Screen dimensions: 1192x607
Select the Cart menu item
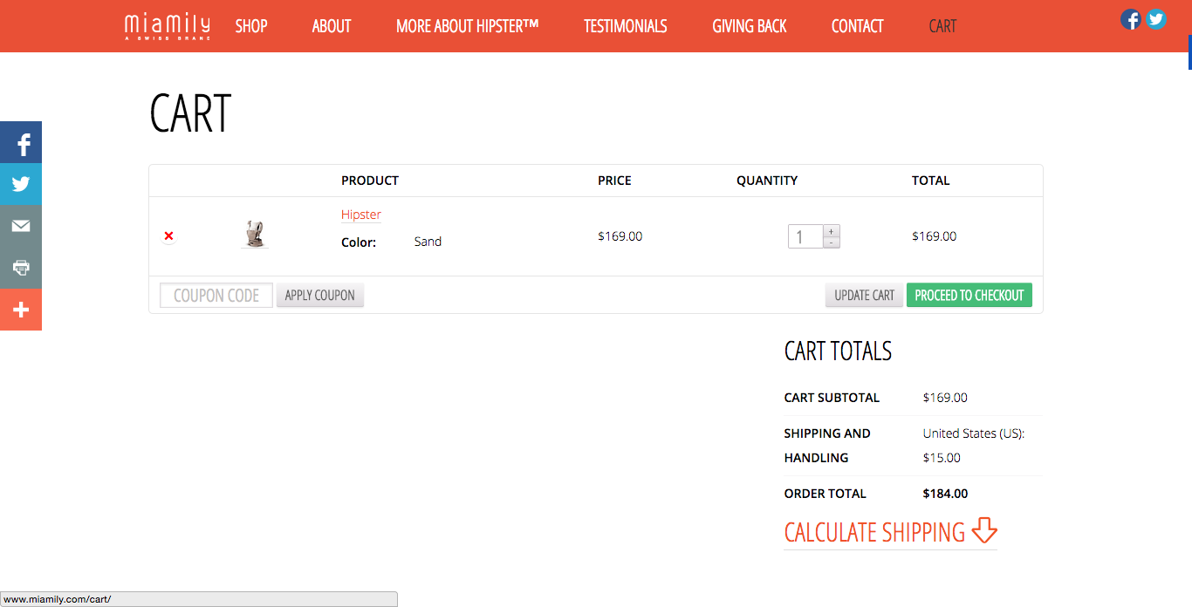pos(942,26)
